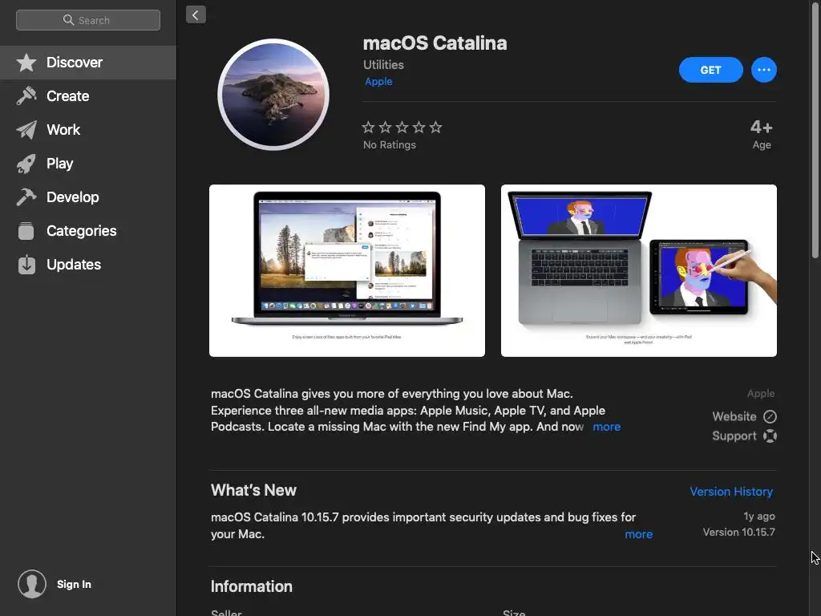
Task: Select Develop in the sidebar
Action: tap(88, 197)
